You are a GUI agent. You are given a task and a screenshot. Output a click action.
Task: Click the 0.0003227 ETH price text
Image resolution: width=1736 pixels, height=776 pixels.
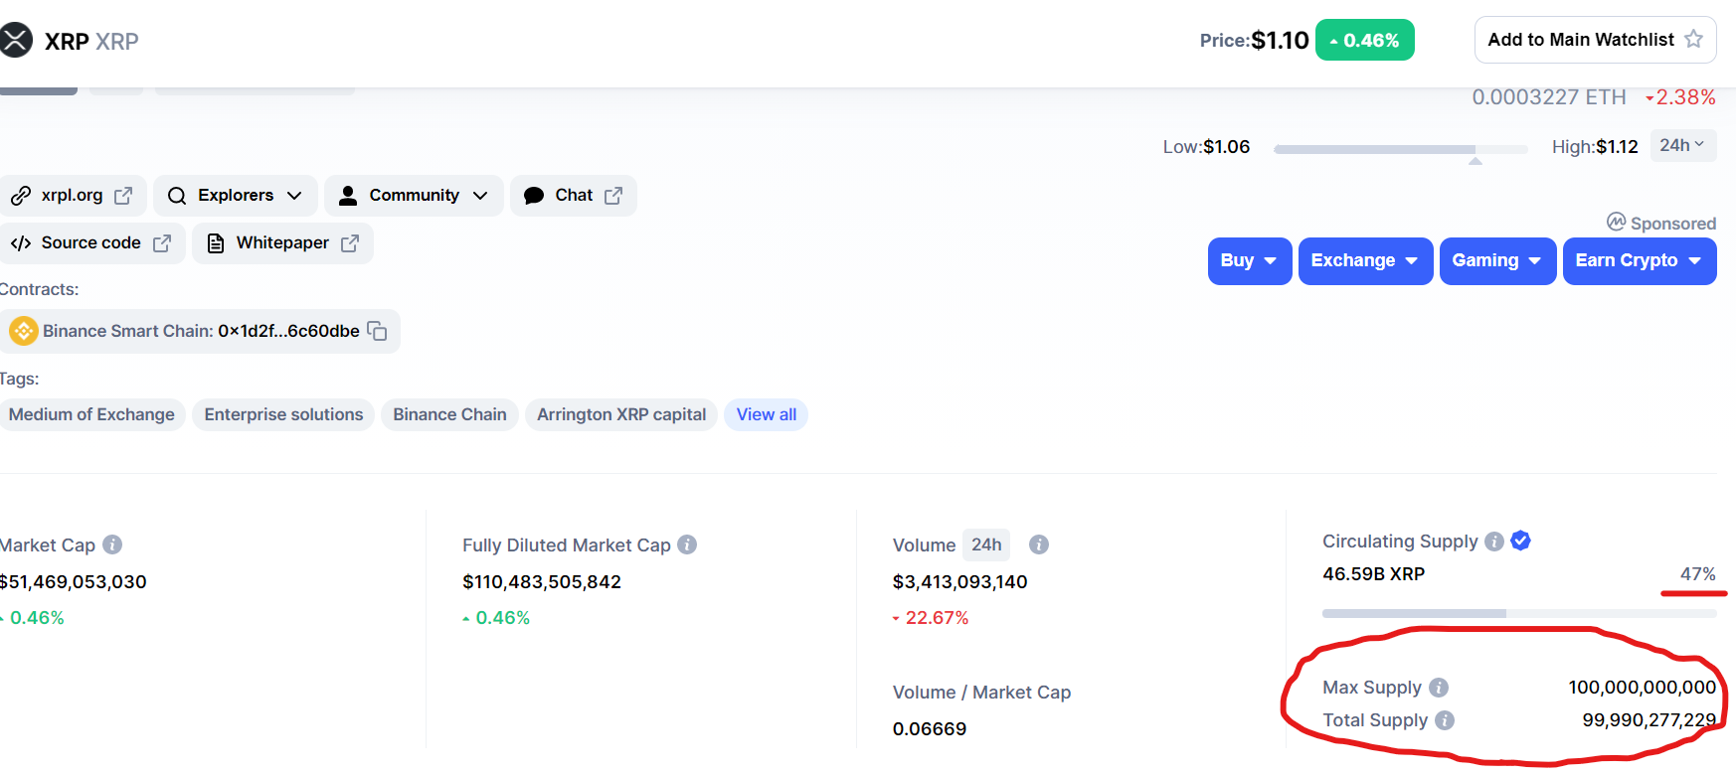(x=1549, y=97)
